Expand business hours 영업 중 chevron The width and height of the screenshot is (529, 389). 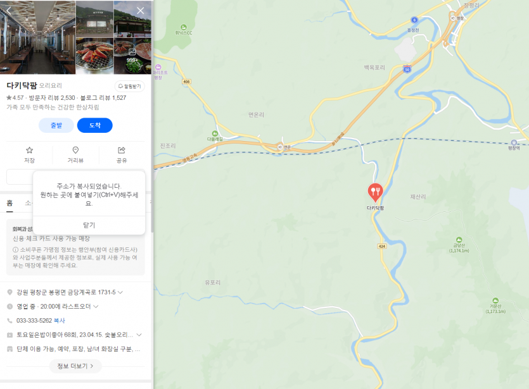pos(96,307)
